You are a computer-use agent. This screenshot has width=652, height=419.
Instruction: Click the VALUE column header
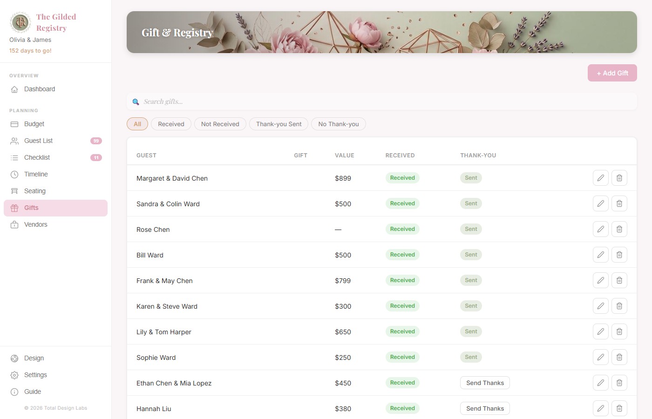click(345, 155)
